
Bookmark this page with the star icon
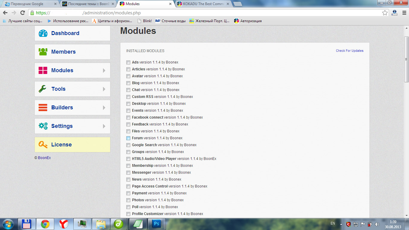pyautogui.click(x=385, y=13)
